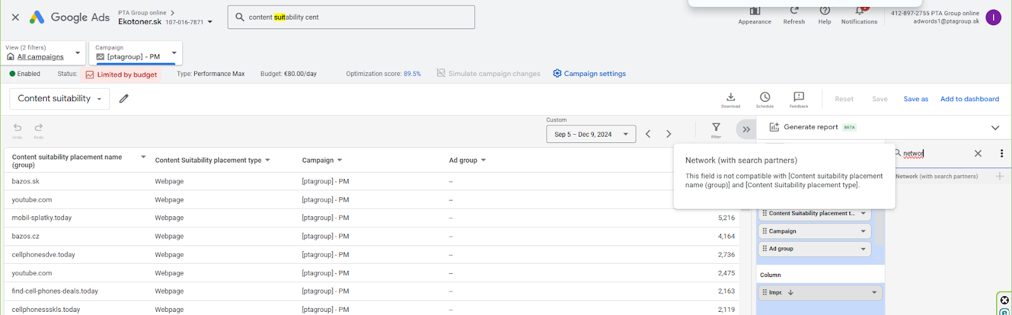Click the Limited by budget status

point(121,75)
